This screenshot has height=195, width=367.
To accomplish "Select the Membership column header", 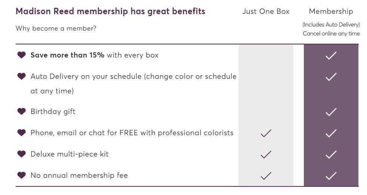I will pos(331,11).
